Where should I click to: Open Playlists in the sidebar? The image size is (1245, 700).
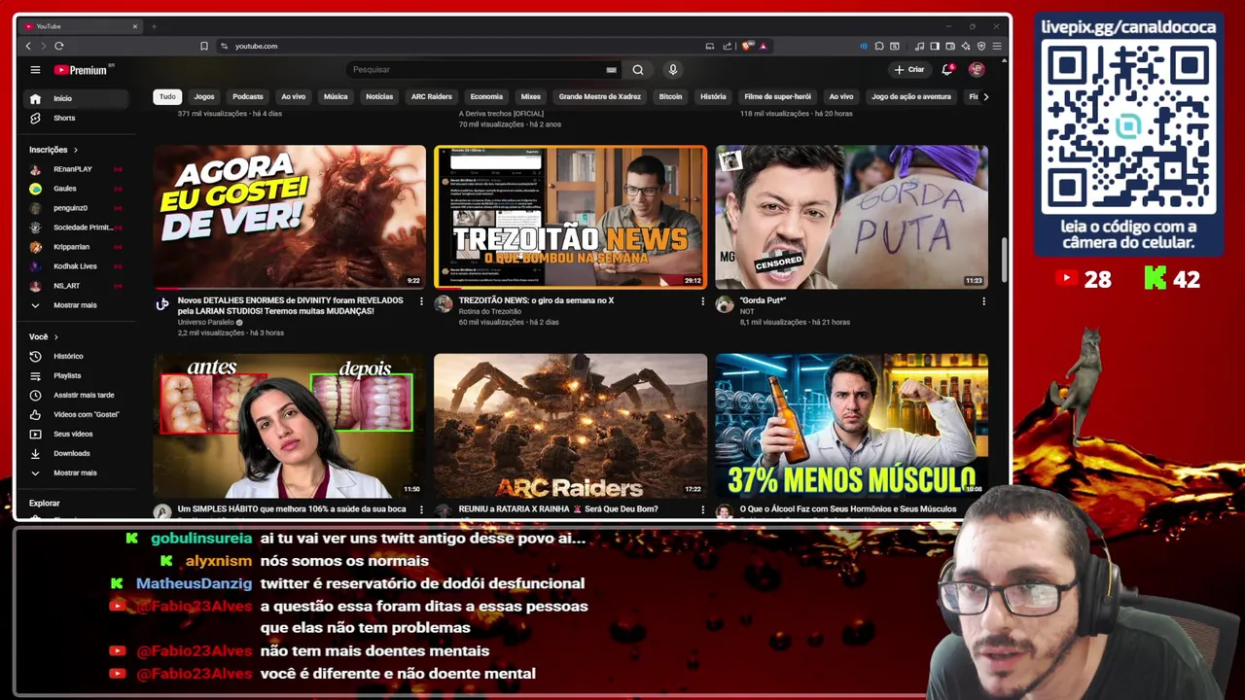(76, 375)
